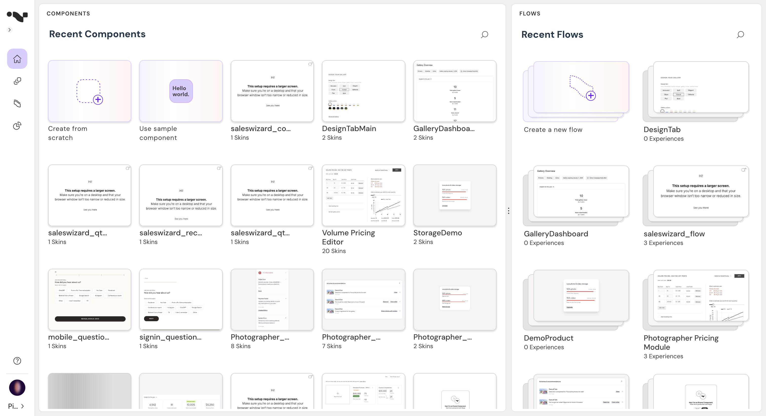
Task: Click the circle icon on saleswizard_flow card
Action: tap(743, 170)
